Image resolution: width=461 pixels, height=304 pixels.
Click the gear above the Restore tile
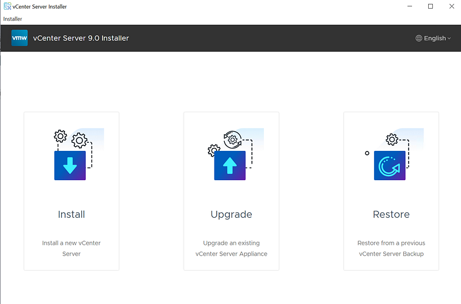[x=392, y=139]
